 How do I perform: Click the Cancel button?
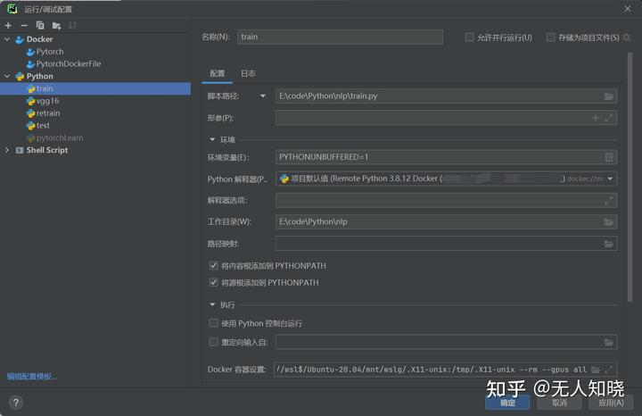(559, 403)
